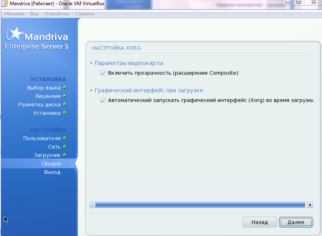Click the Параметры видеокарты heading

[129, 63]
